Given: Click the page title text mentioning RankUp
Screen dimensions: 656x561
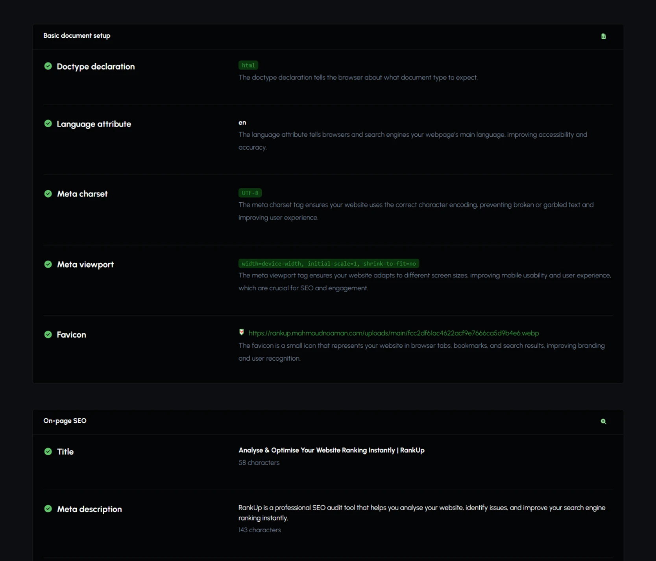Looking at the screenshot, I should click(331, 450).
